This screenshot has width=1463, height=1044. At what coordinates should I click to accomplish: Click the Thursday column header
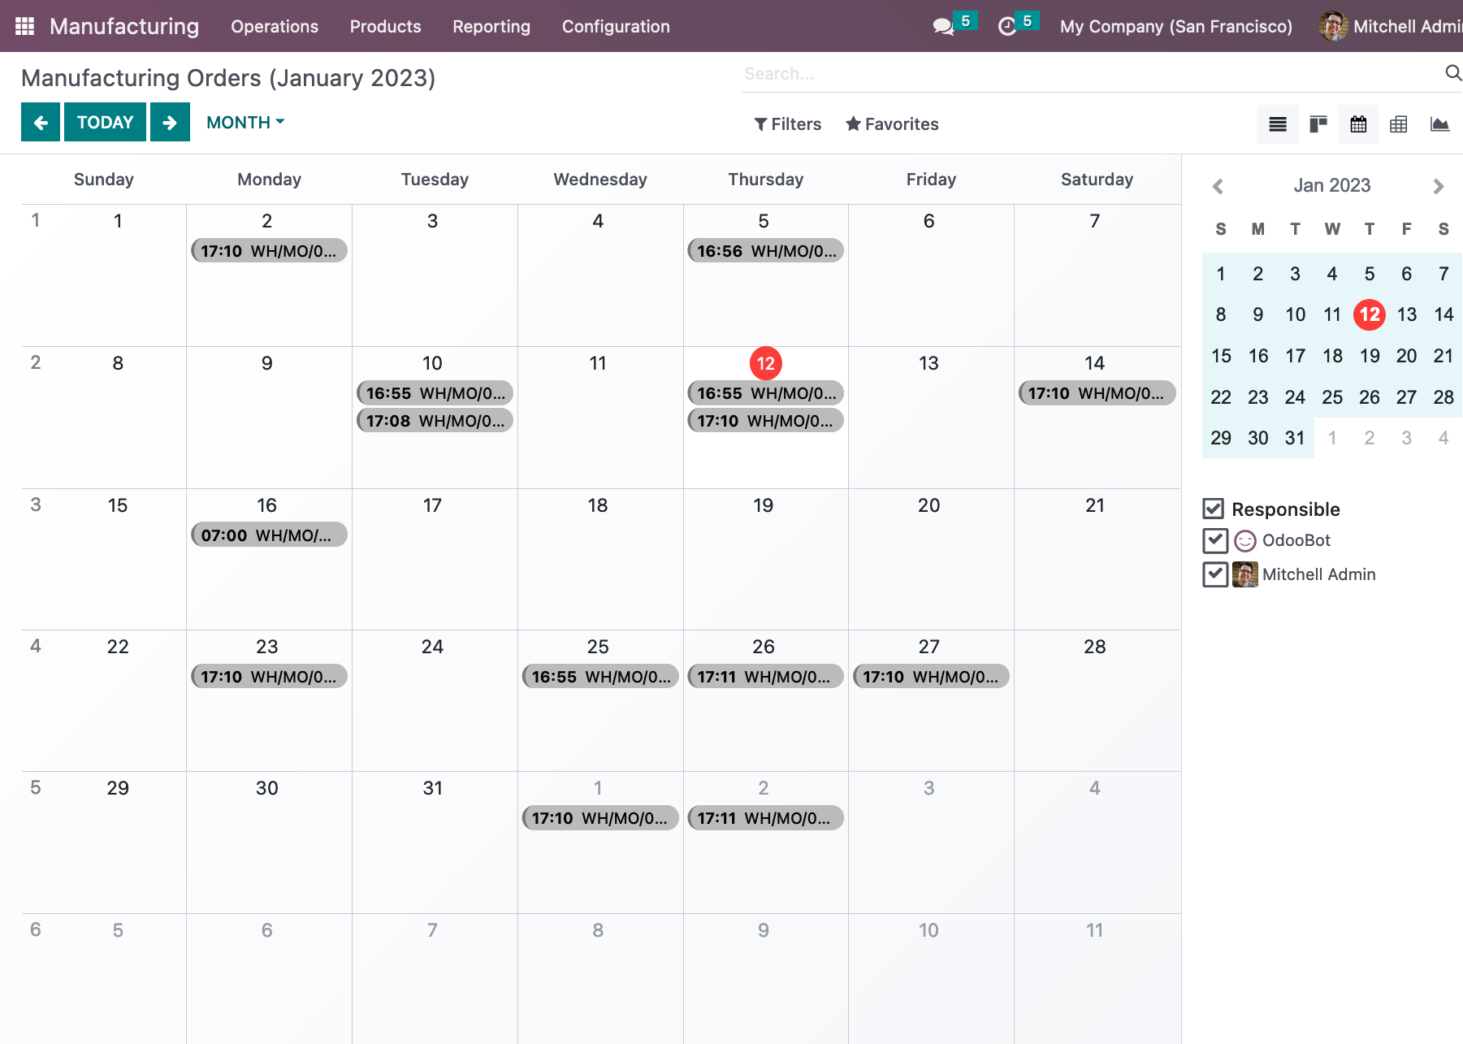coord(765,180)
